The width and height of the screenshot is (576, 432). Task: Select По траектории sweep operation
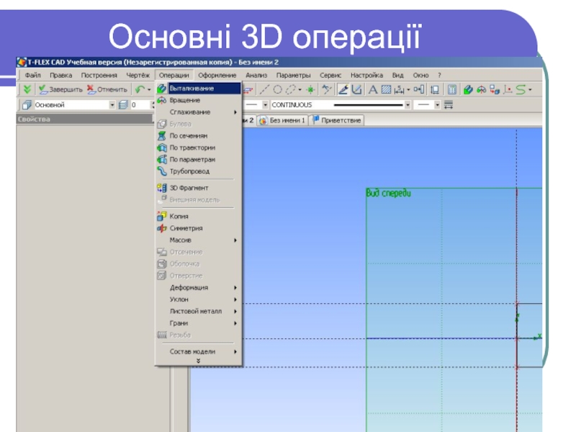pos(192,148)
